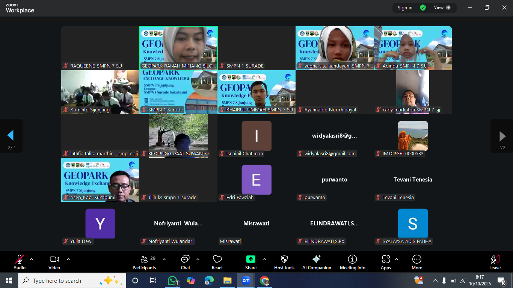The width and height of the screenshot is (513, 288).
Task: Open the Participants panel
Action: [144, 262]
